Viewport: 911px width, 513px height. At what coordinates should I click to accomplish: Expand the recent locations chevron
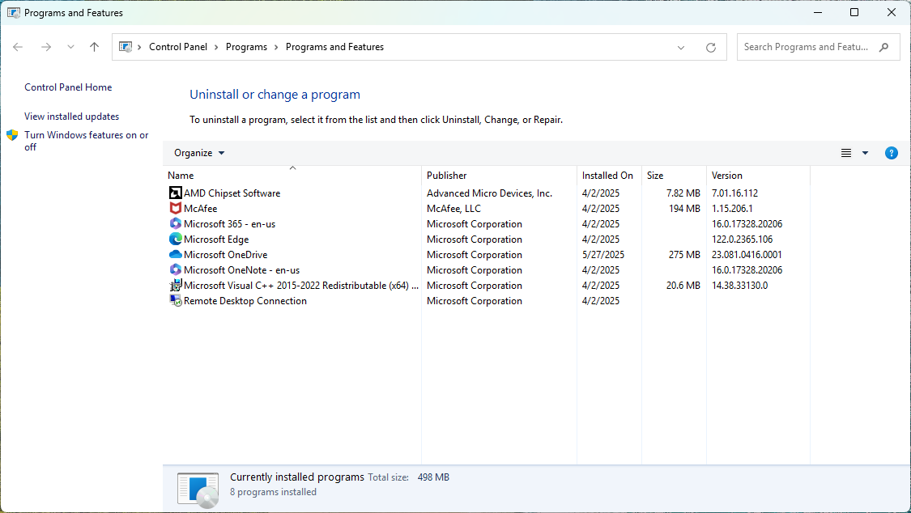click(70, 48)
